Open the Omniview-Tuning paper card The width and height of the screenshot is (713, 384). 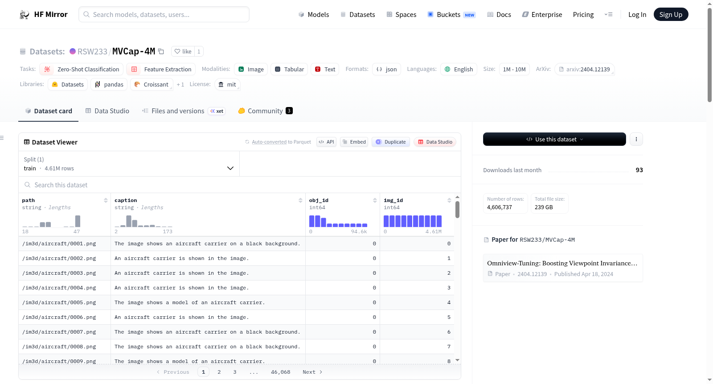pyautogui.click(x=563, y=268)
